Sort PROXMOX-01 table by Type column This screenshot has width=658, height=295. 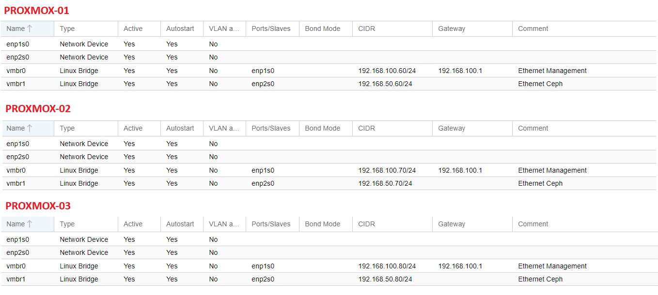[67, 29]
